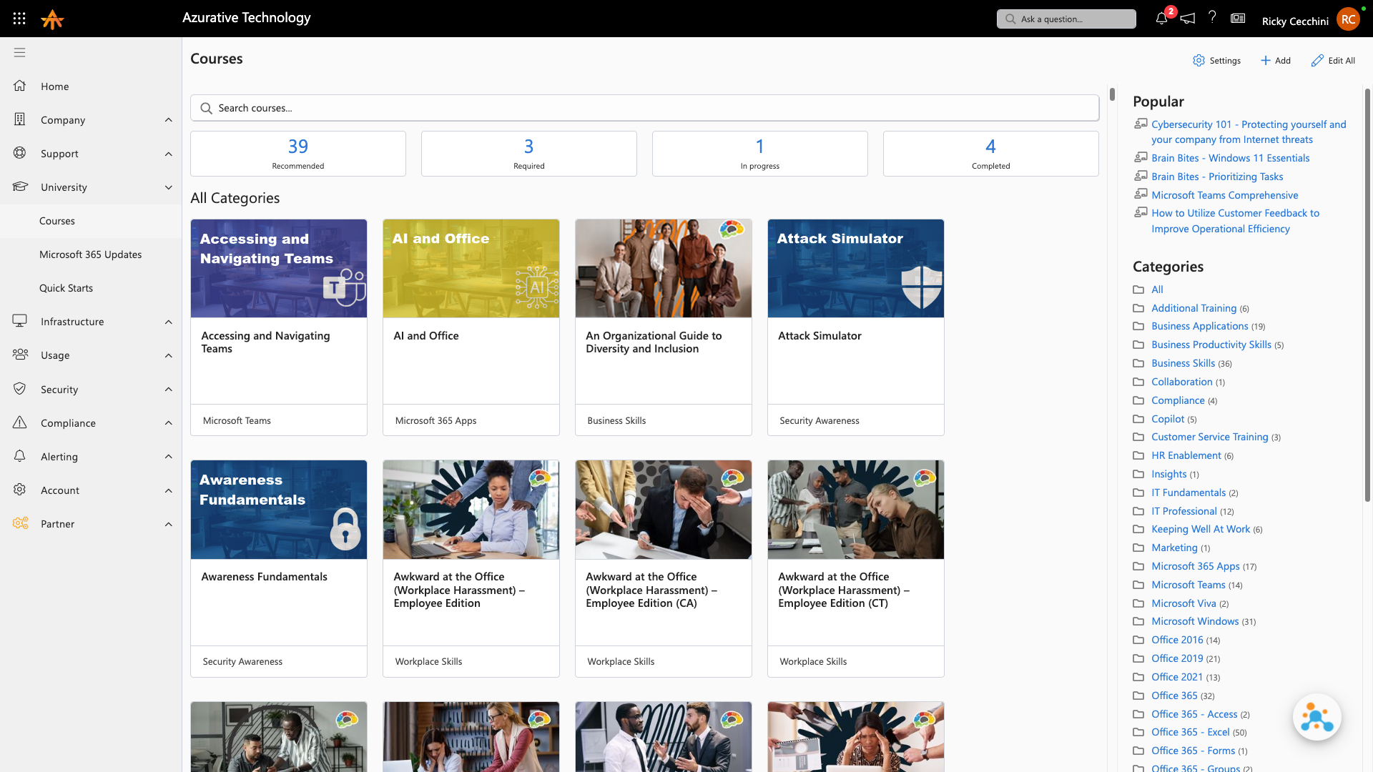Select the Business Skills category link

(1183, 363)
